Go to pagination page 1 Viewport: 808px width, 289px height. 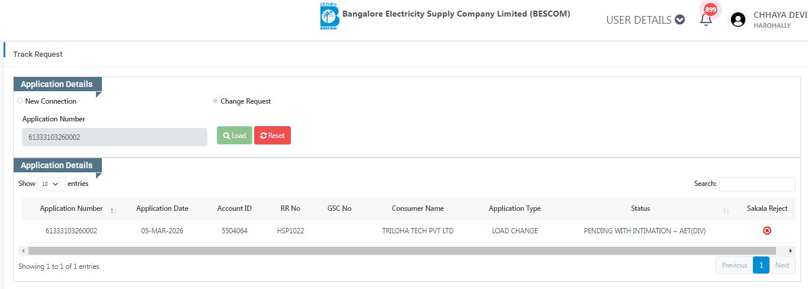(761, 265)
